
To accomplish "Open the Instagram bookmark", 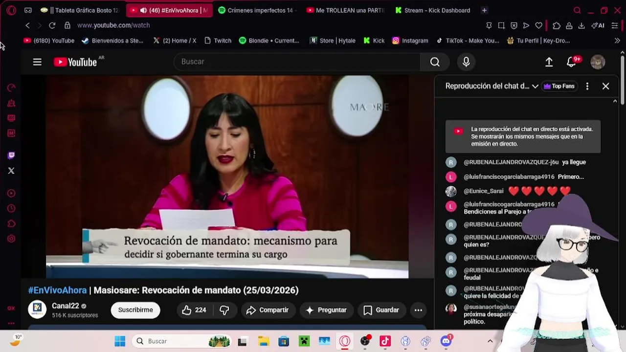I will (410, 41).
